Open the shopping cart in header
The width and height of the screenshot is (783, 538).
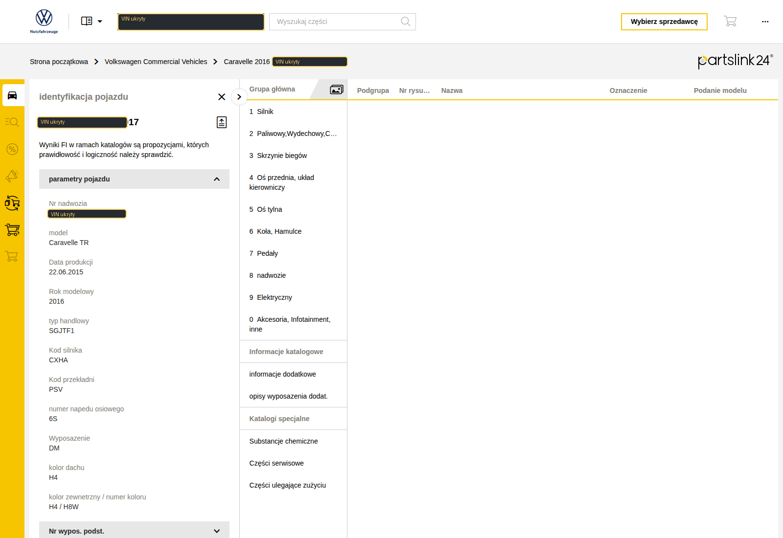point(730,21)
